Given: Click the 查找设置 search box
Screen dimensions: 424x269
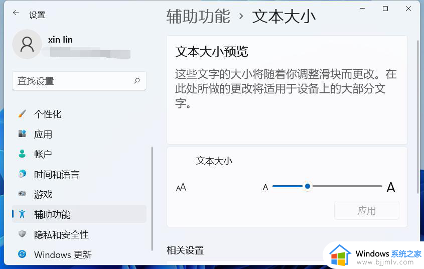Looking at the screenshot, I should [x=79, y=81].
